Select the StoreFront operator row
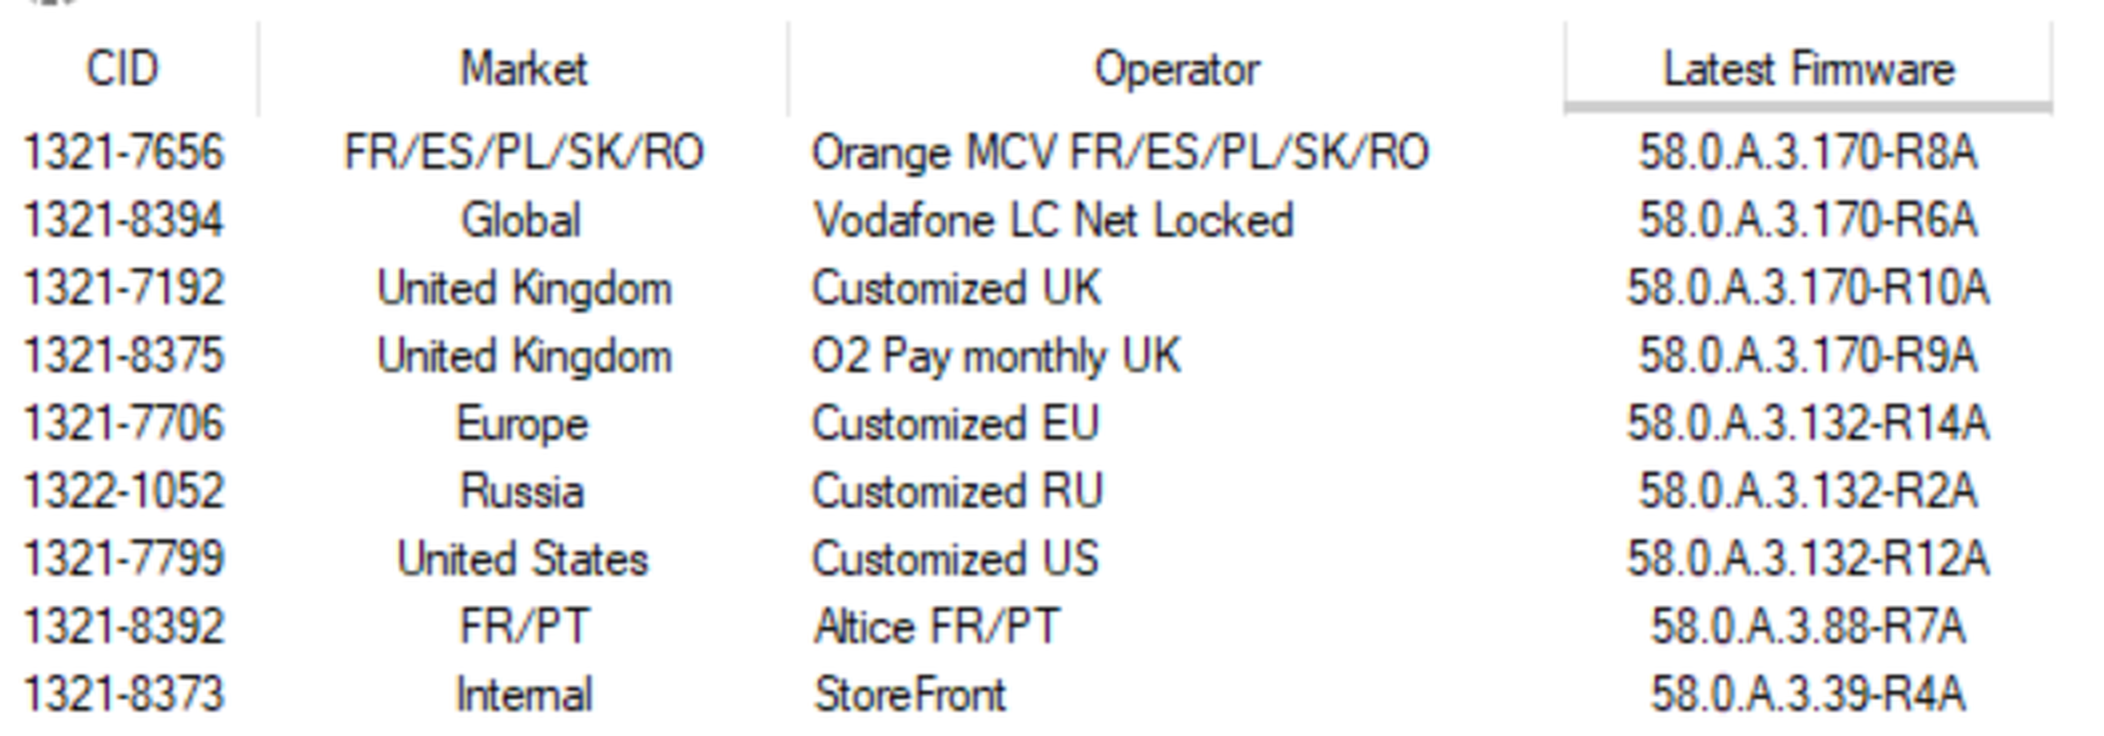The width and height of the screenshot is (2104, 736). pyautogui.click(x=910, y=695)
